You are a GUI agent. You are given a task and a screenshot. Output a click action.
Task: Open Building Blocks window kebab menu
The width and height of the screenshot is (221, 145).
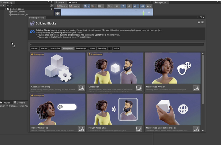pos(198,17)
